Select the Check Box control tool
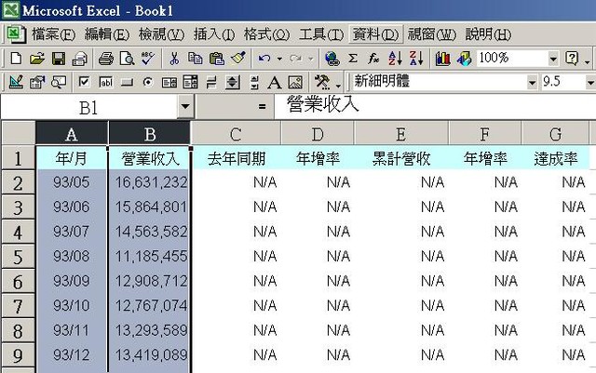The image size is (596, 373). [84, 82]
